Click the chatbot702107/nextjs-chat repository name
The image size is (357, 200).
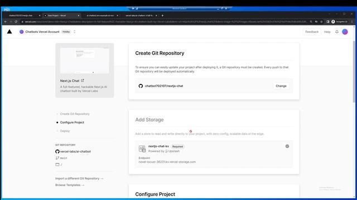[164, 86]
